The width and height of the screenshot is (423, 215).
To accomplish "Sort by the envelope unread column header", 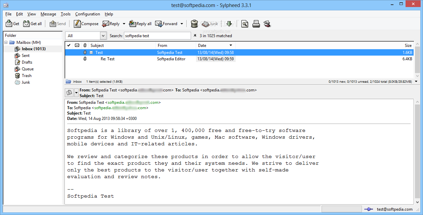I will pos(77,45).
